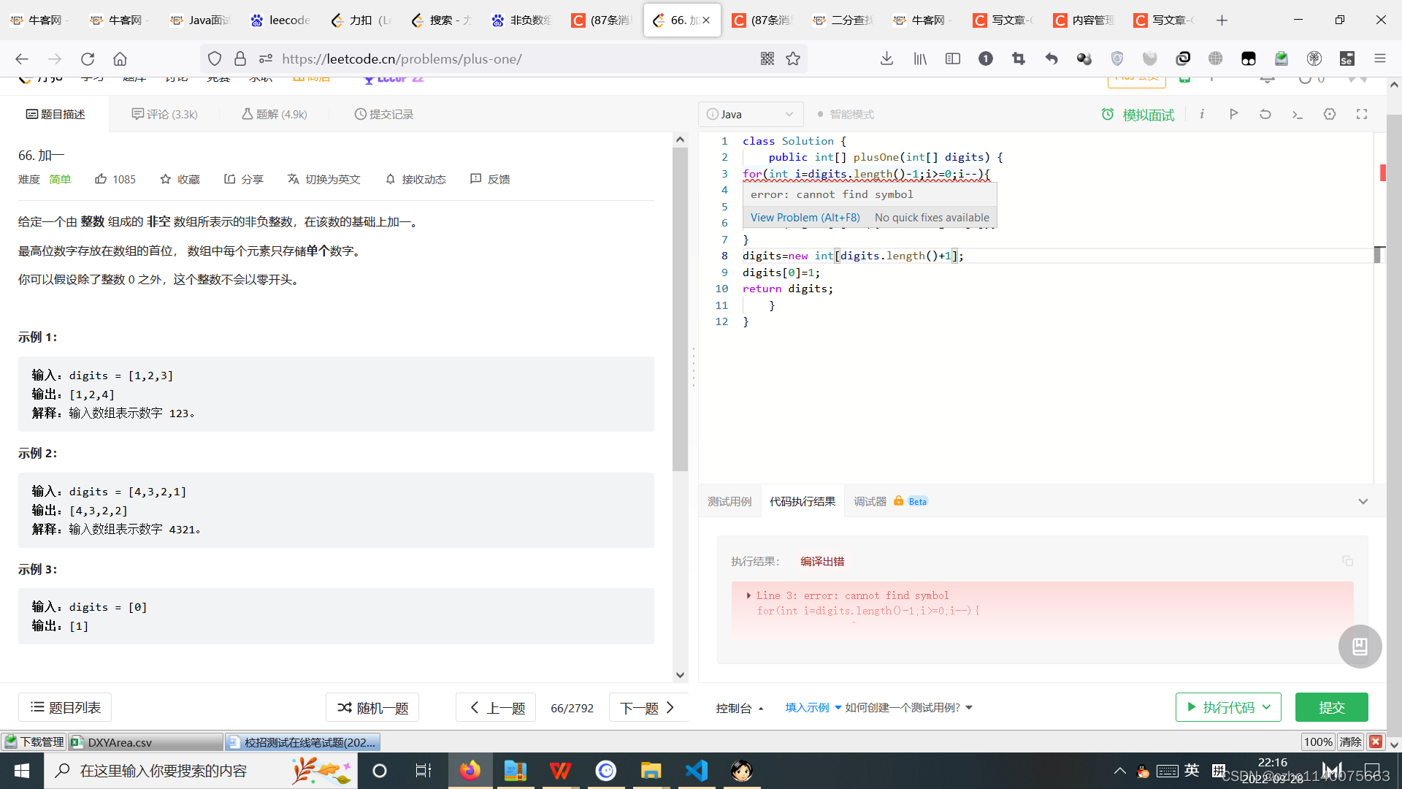
Task: Switch to the Java面试 browser tab
Action: tap(200, 20)
